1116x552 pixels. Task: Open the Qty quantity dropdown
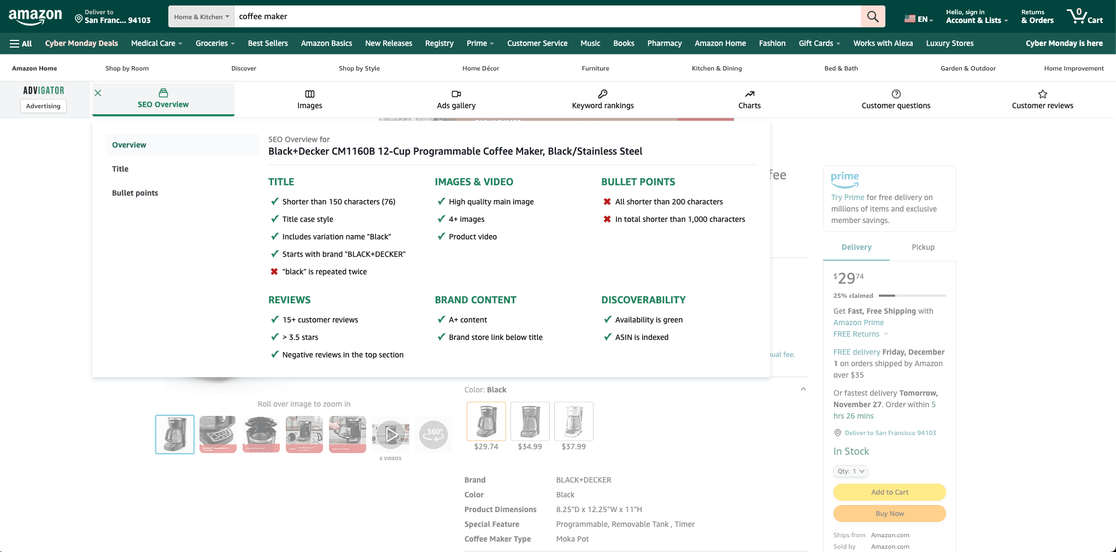pos(850,471)
